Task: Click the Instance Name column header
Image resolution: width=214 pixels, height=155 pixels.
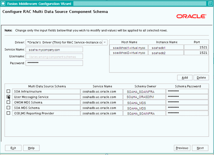Action: (x=167, y=42)
